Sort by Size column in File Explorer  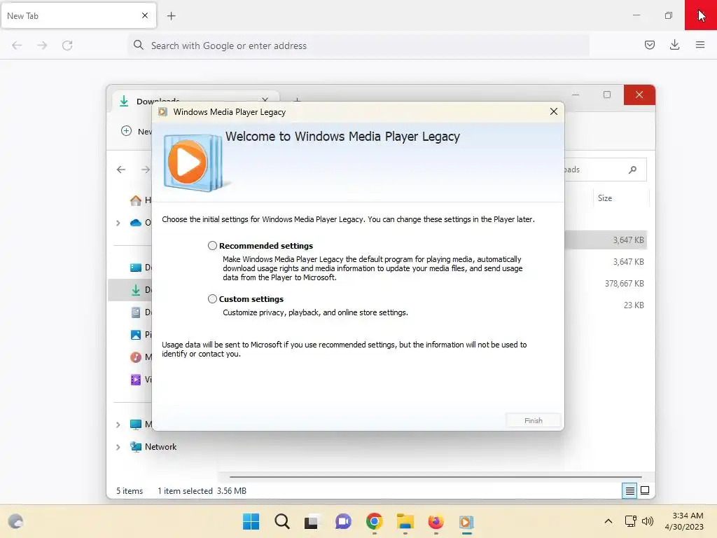point(622,198)
